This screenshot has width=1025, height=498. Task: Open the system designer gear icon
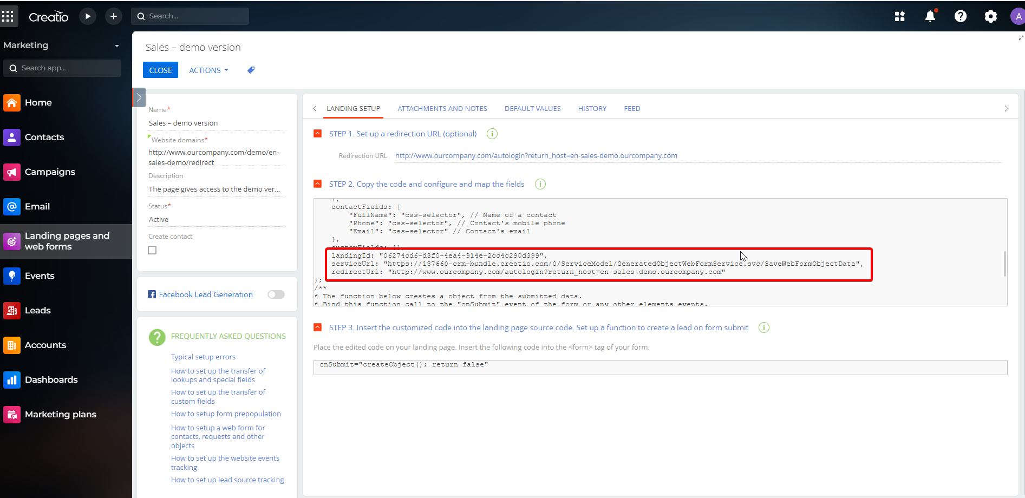(x=991, y=16)
